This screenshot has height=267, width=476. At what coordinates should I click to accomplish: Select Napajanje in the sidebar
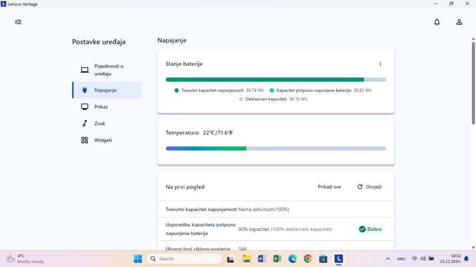pos(107,90)
